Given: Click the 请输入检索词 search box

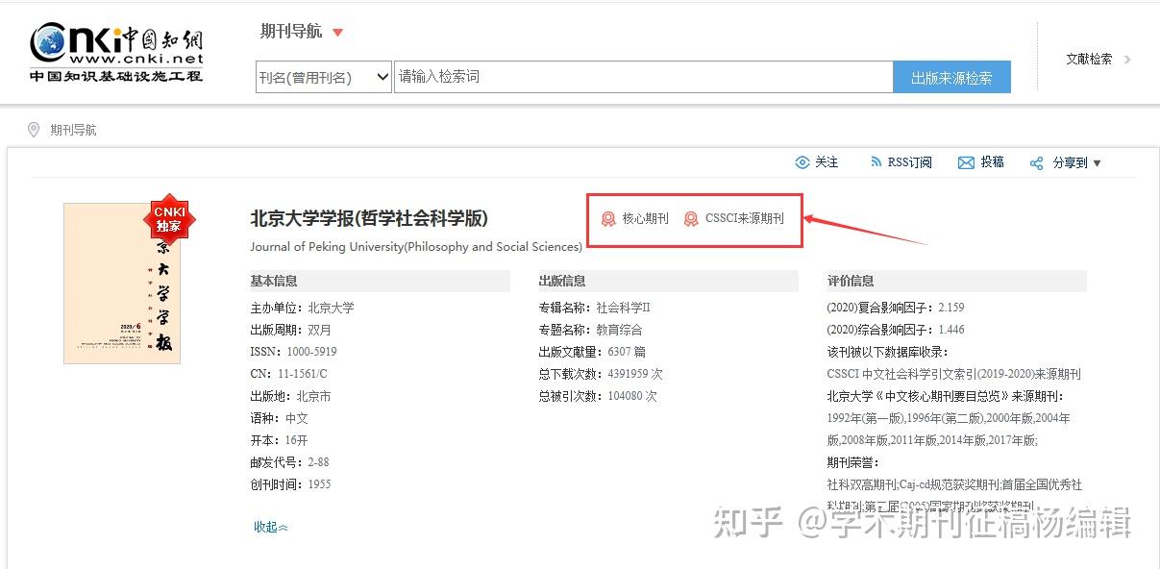Looking at the screenshot, I should [644, 77].
